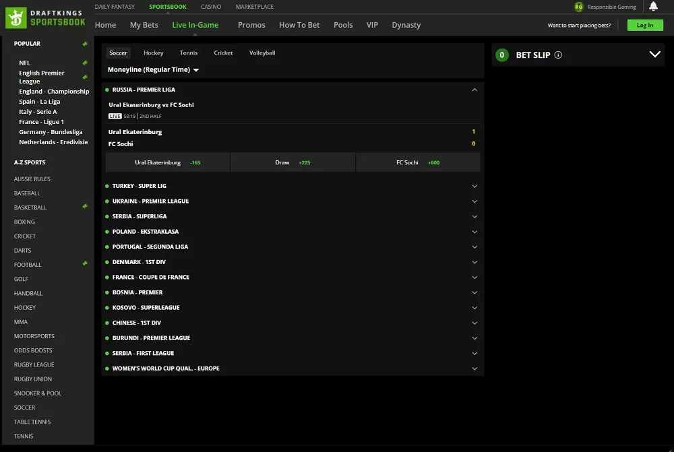The image size is (674, 452).
Task: Open Pools in main navigation
Action: pos(343,25)
